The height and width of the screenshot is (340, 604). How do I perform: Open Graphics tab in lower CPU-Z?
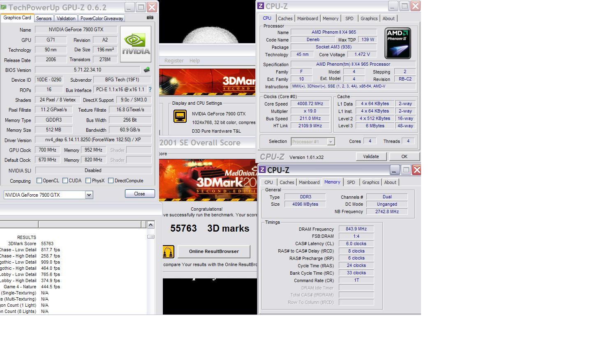pyautogui.click(x=370, y=182)
